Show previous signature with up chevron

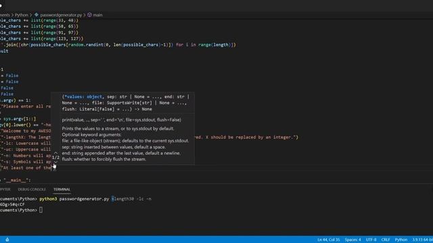[55, 153]
